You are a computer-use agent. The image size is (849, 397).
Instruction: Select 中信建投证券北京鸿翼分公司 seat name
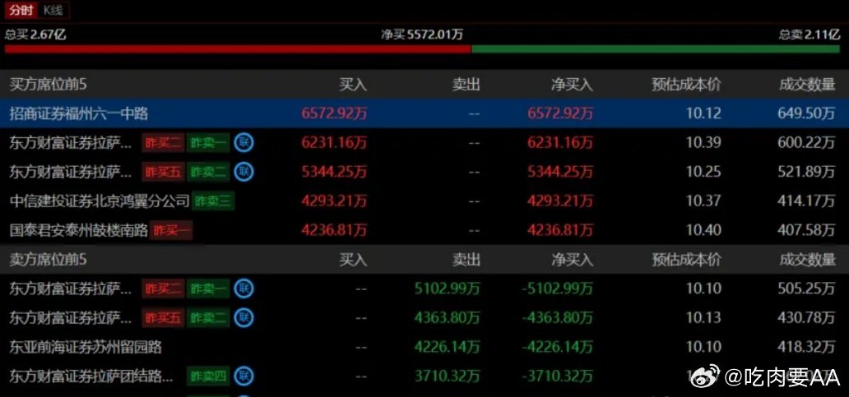click(x=100, y=201)
